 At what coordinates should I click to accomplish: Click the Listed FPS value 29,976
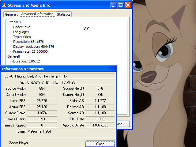coord(42,101)
